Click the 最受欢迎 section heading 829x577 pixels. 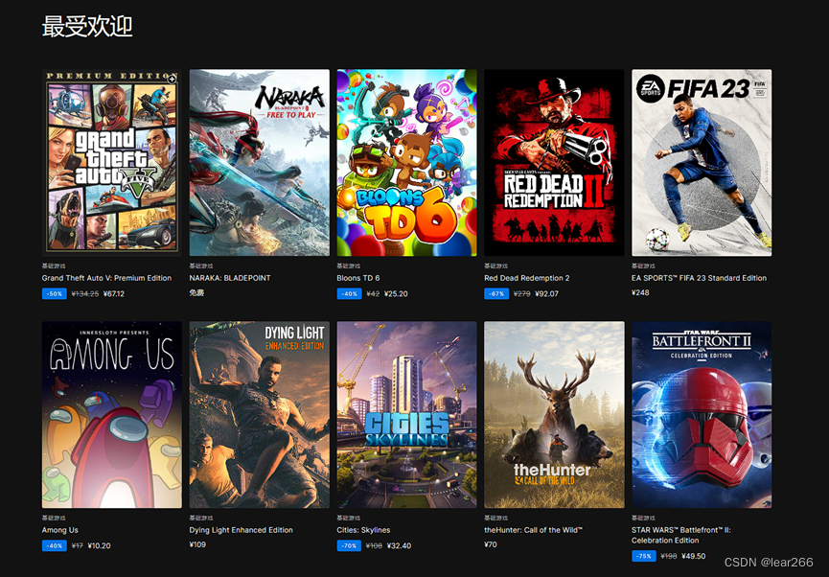coord(87,26)
